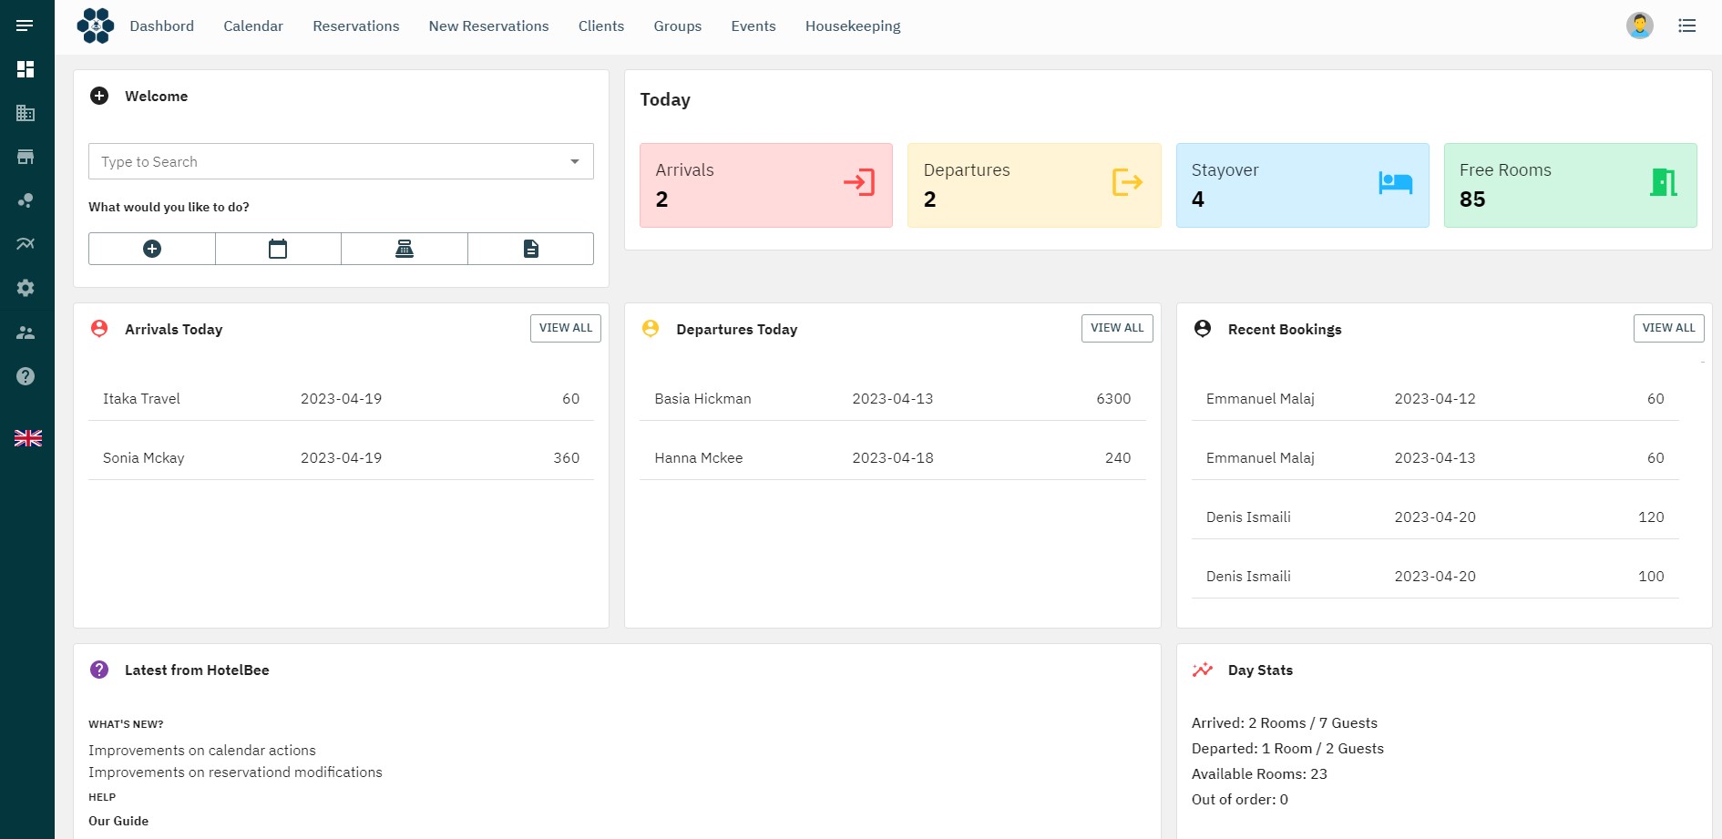Open the Reservations menu item

click(x=355, y=26)
